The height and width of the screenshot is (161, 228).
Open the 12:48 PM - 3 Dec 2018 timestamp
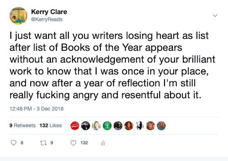coord(36,109)
